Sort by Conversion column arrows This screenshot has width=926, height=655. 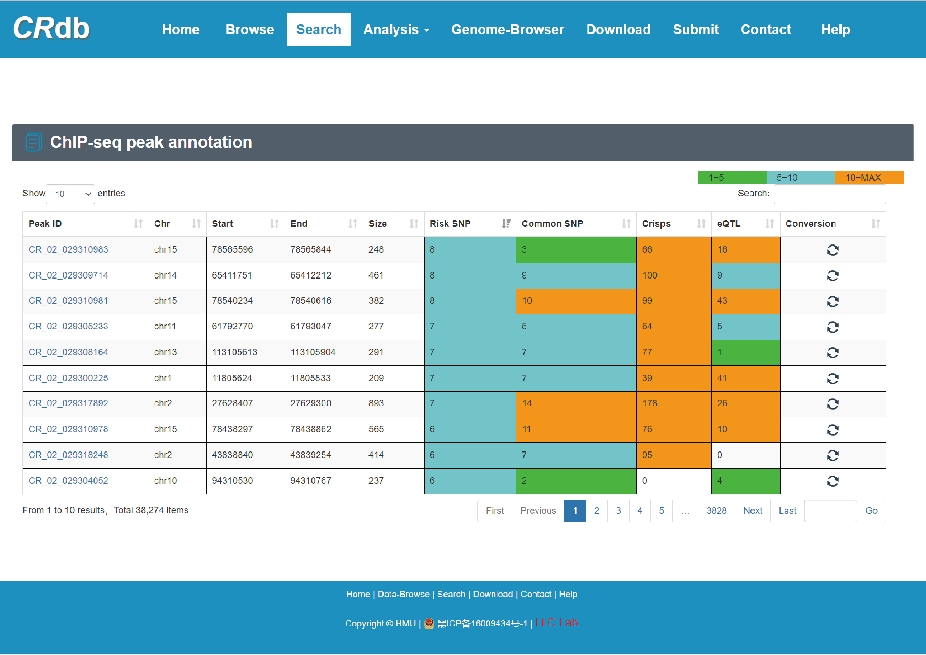(875, 224)
